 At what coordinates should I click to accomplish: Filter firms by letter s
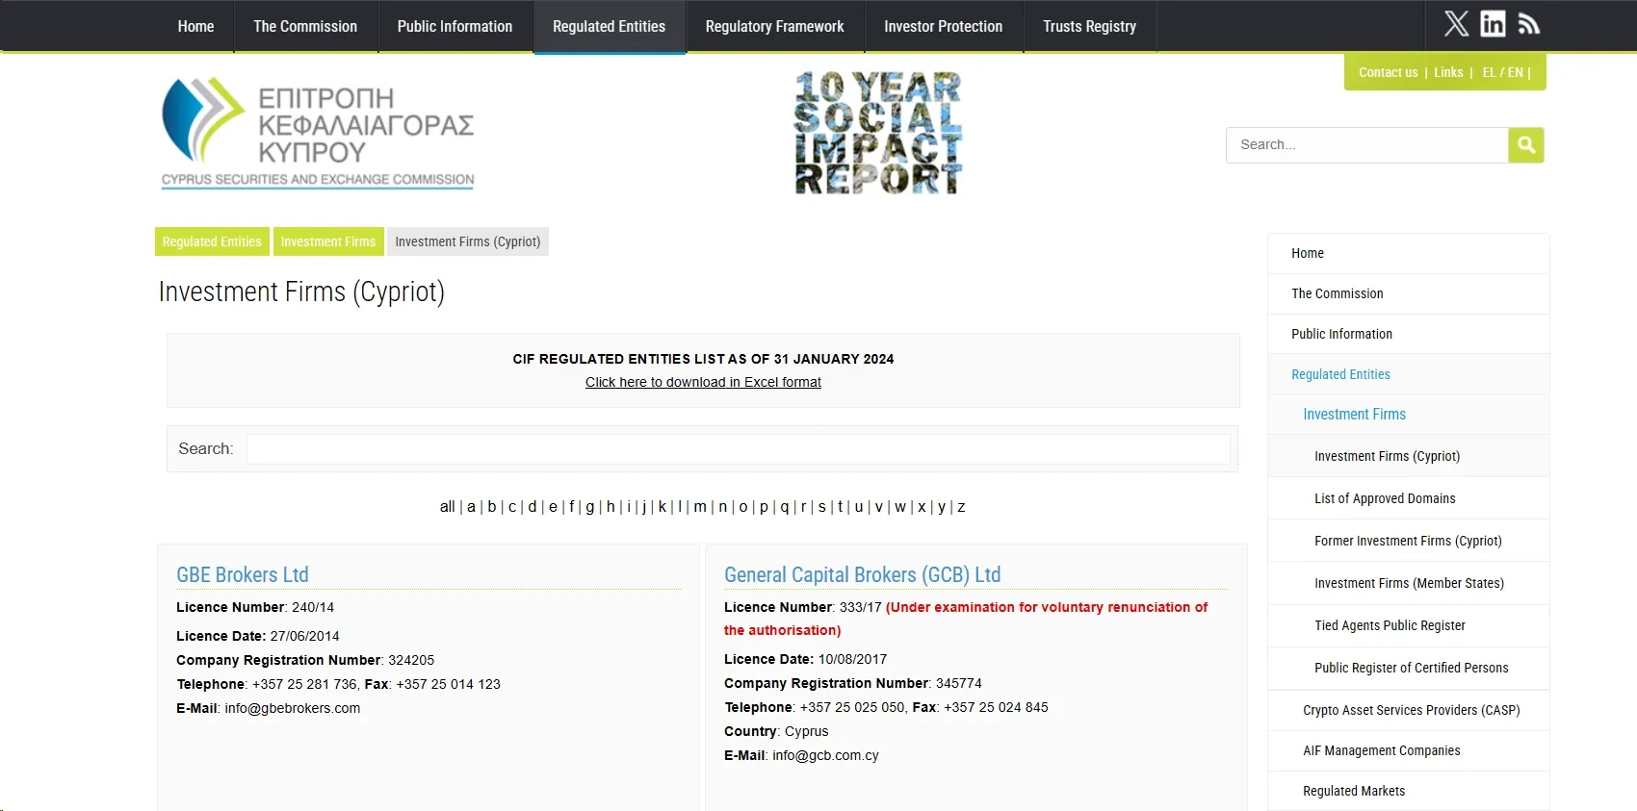821,507
